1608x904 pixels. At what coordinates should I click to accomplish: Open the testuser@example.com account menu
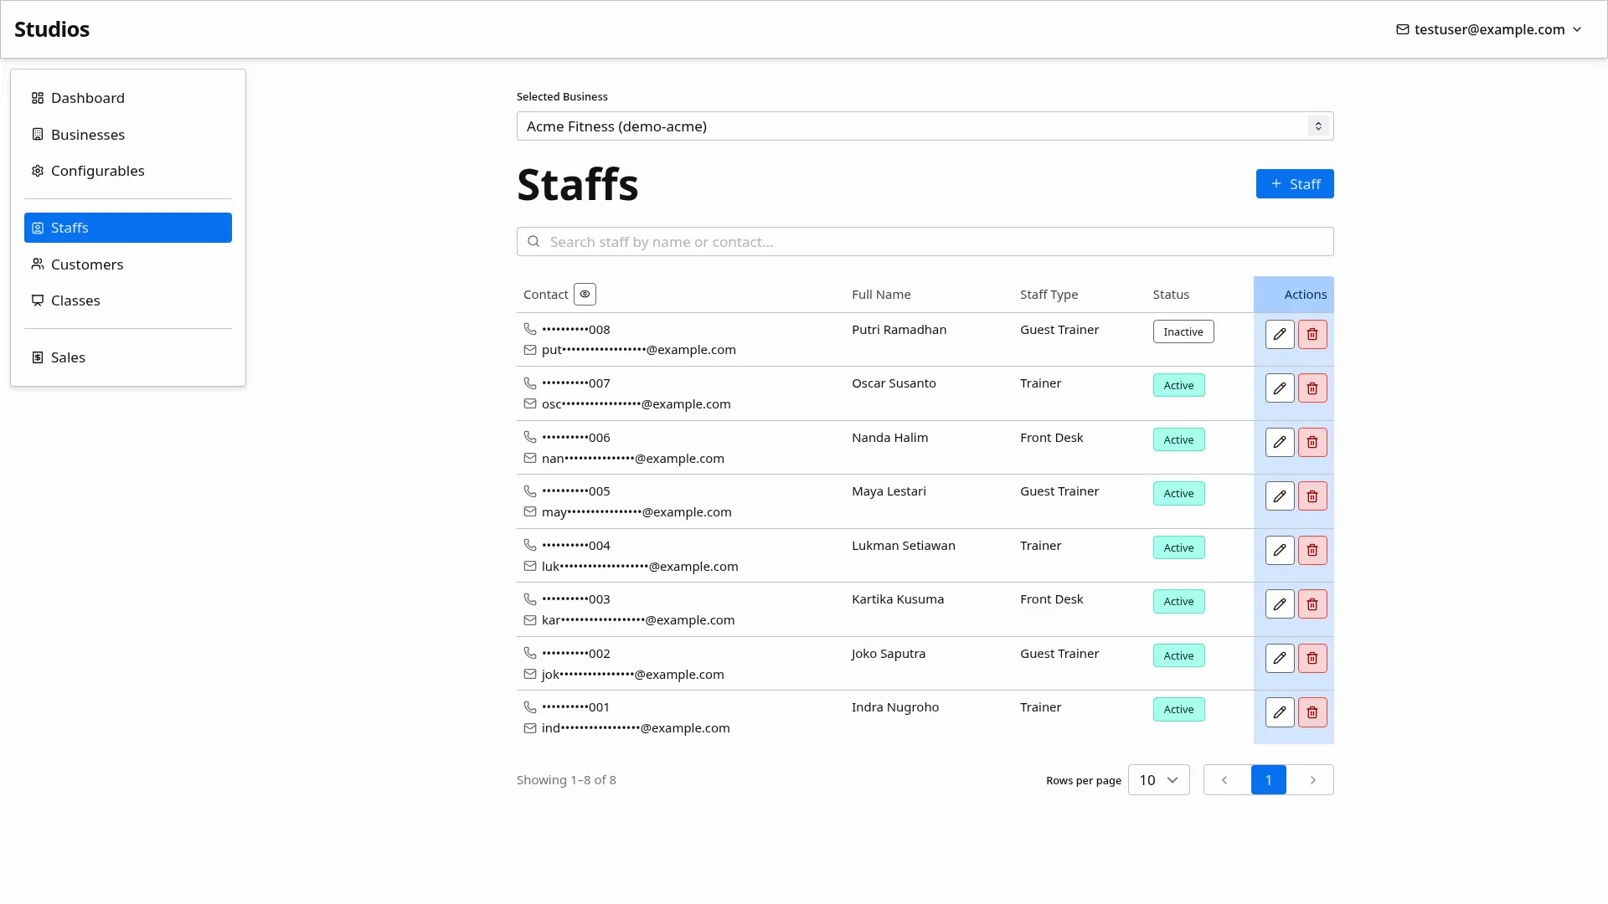1489,29
